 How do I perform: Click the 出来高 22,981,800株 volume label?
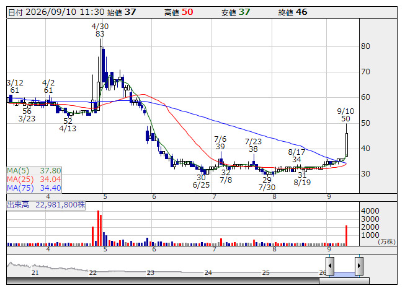pos(46,205)
